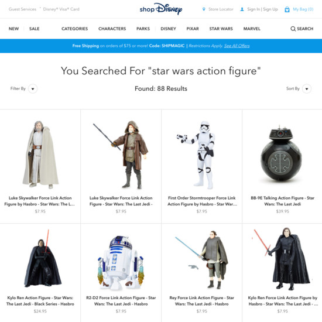Open the Categories menu
The height and width of the screenshot is (322, 322).
coord(74,29)
